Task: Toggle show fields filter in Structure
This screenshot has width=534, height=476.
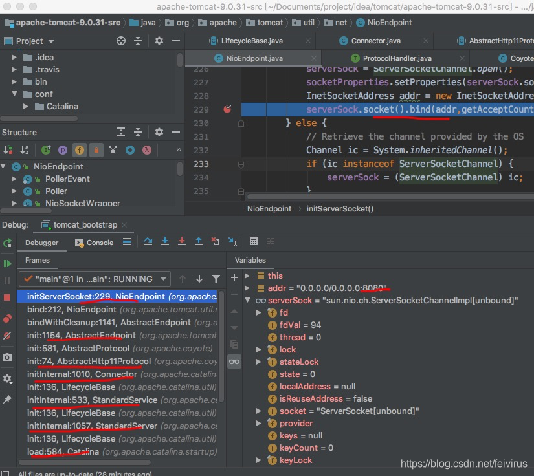Action: [80, 150]
